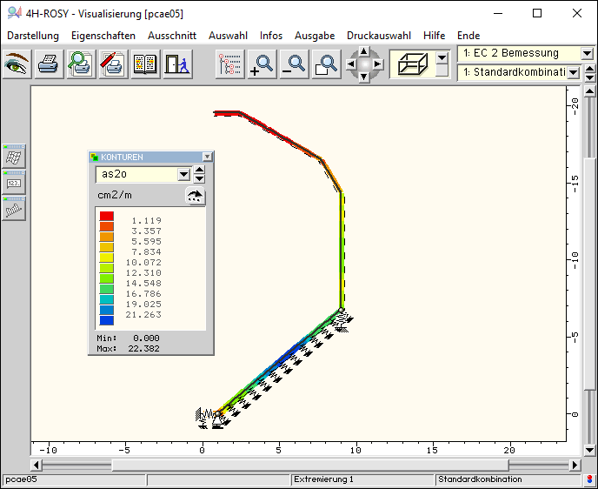Toggle the diagram display panel on left sidebar
Screen dimensions: 598x489
(x=15, y=209)
